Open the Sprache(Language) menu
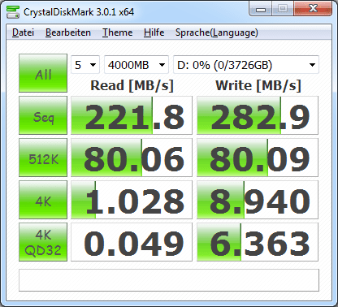 point(217,32)
